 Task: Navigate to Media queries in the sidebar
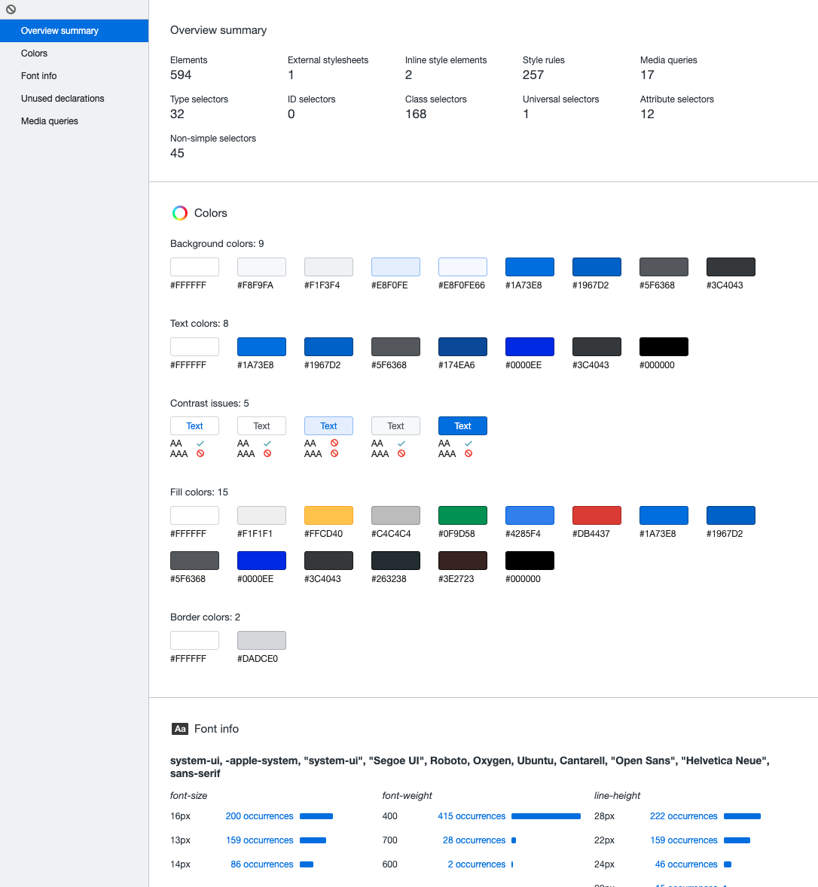coord(49,121)
